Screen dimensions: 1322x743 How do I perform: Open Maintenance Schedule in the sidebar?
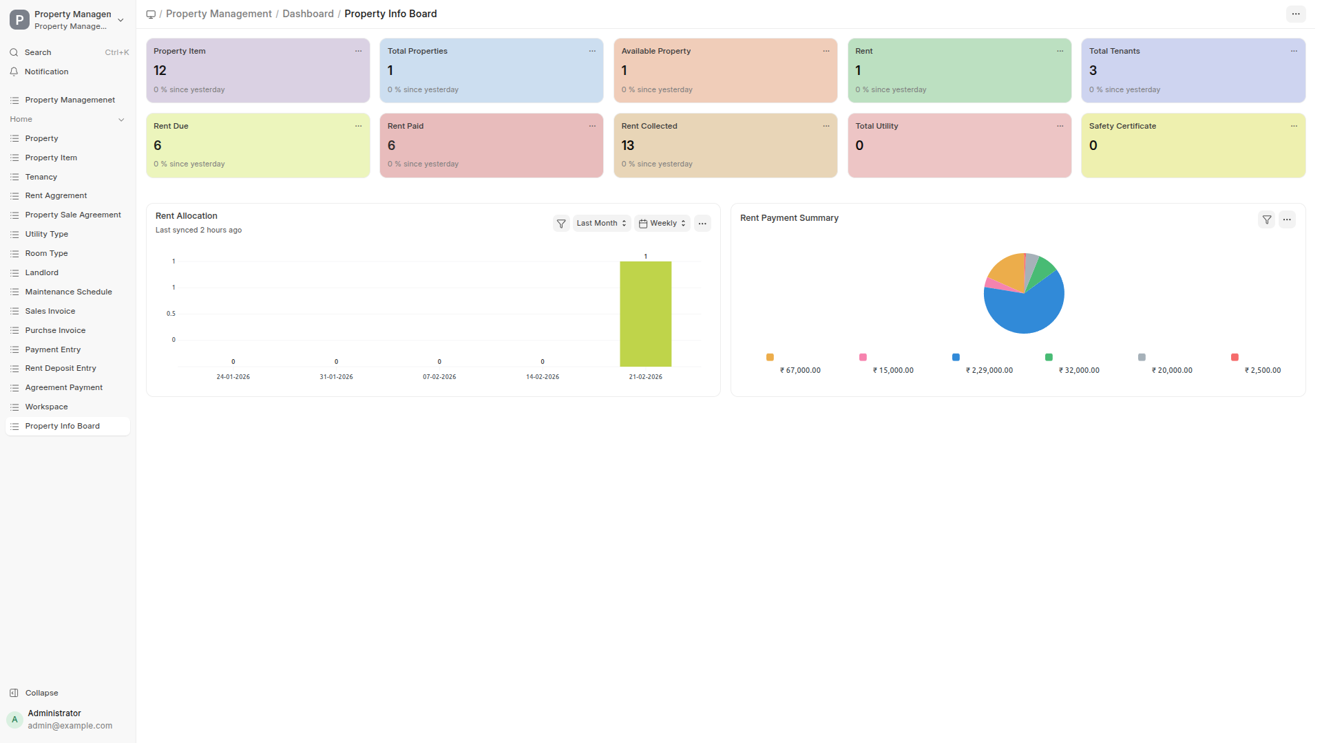coord(67,292)
